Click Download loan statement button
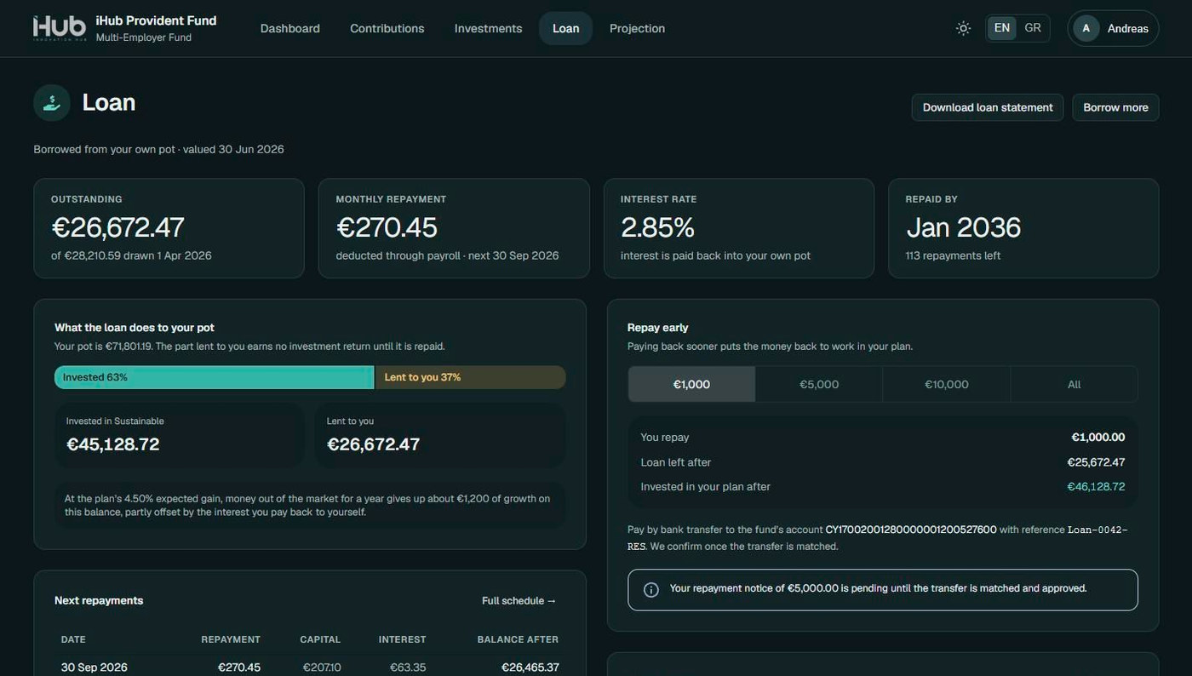1192x676 pixels. pos(988,107)
